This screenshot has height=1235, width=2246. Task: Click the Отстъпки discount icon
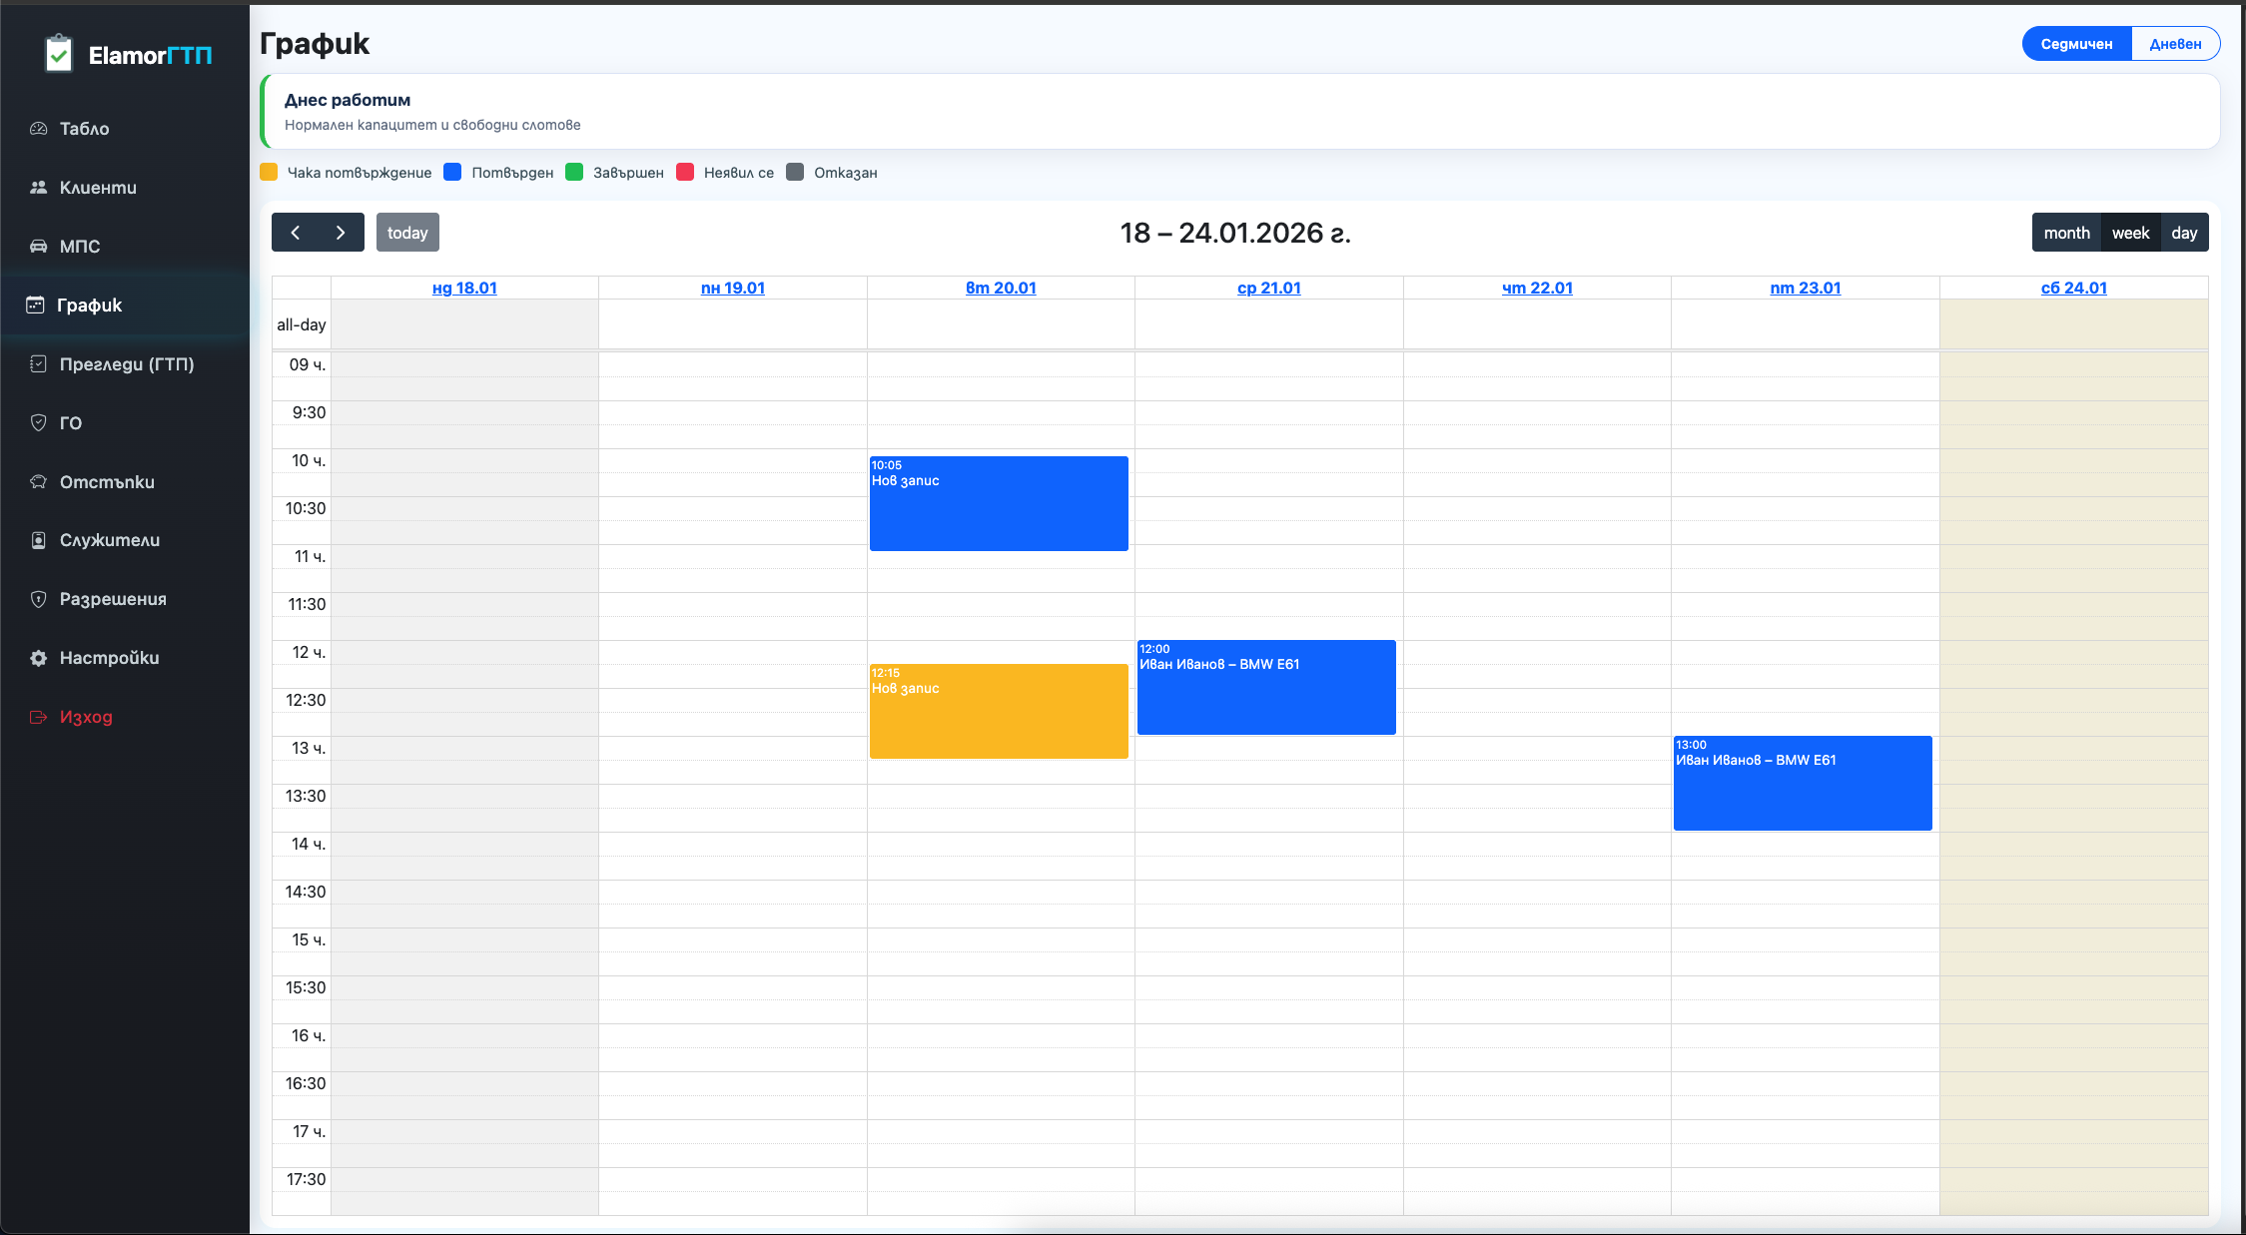point(39,482)
